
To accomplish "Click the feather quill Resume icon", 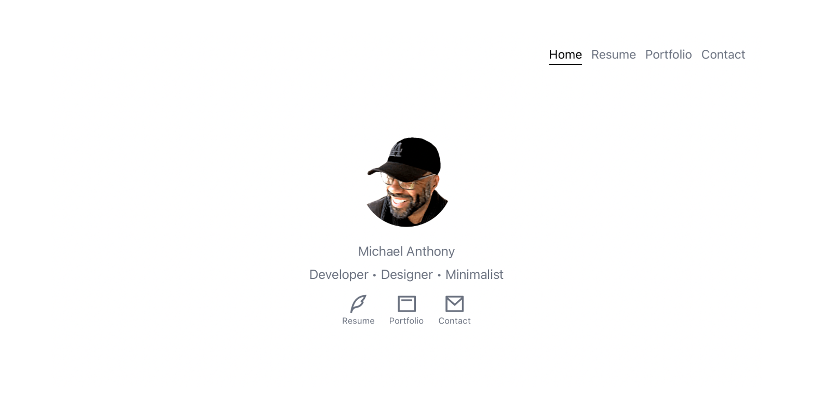I will [x=358, y=304].
